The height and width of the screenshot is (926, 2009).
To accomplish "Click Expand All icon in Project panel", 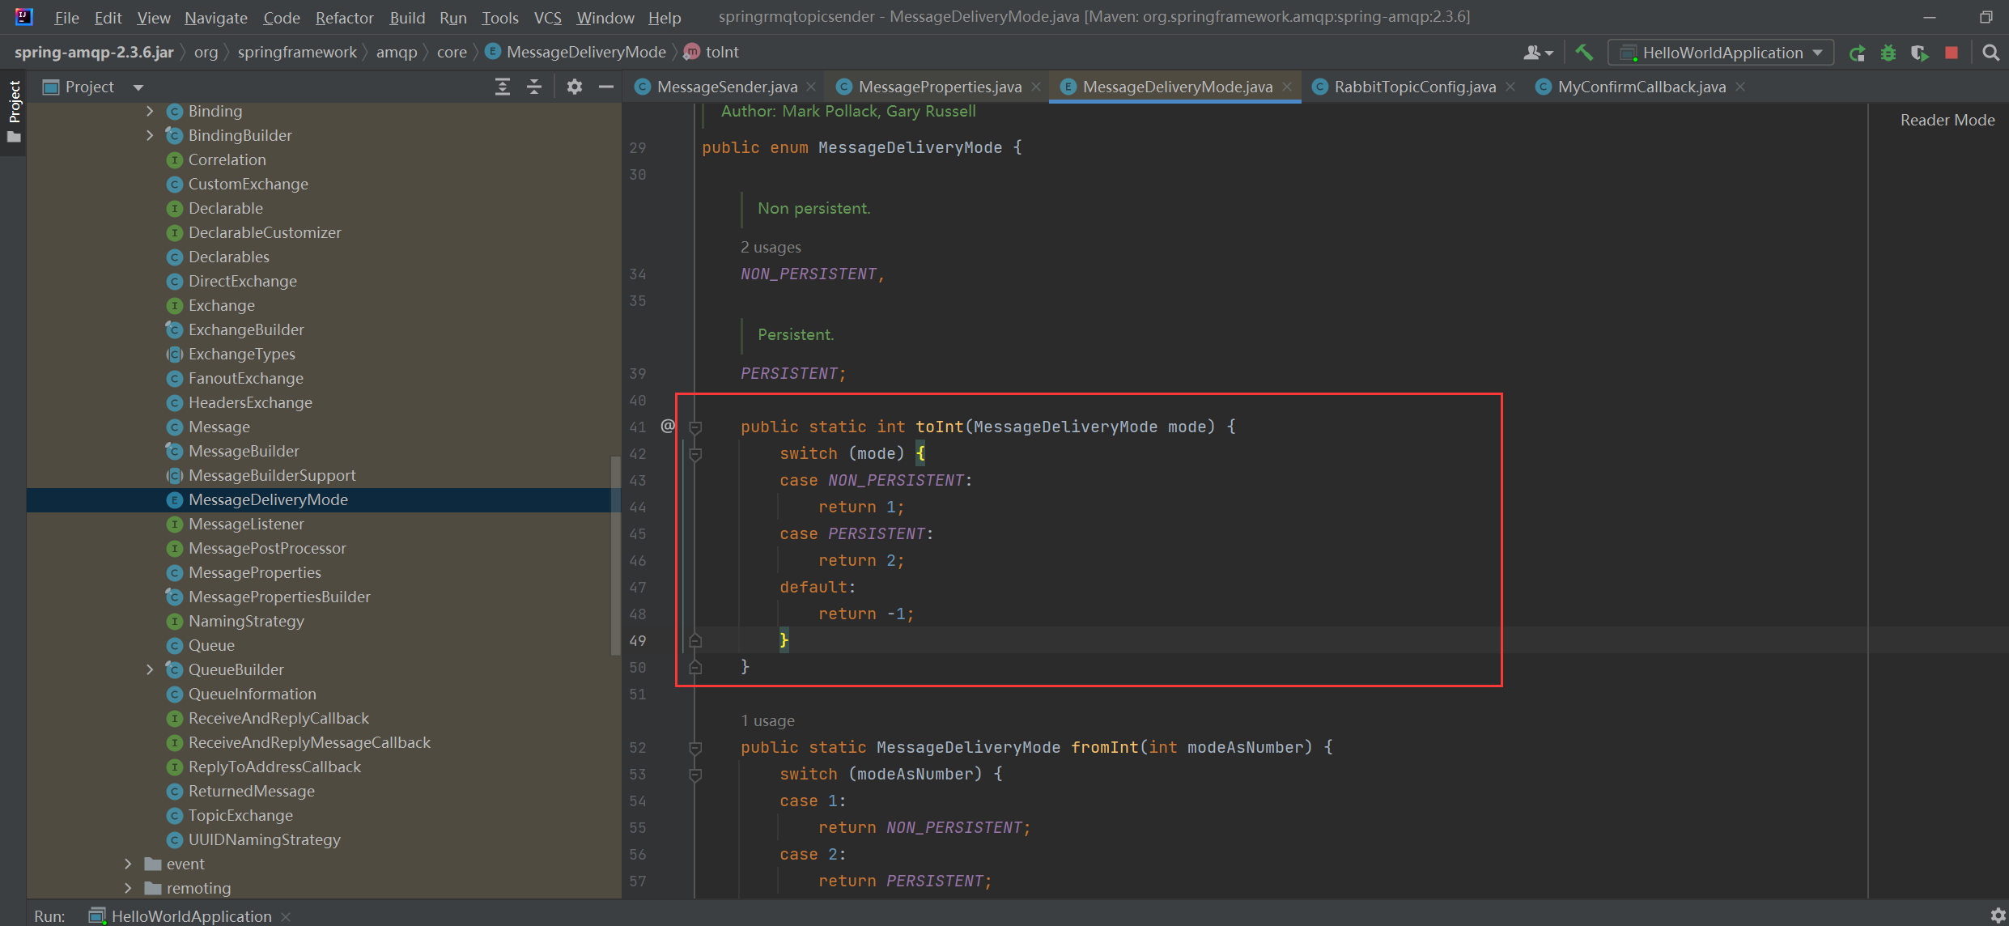I will (x=503, y=87).
